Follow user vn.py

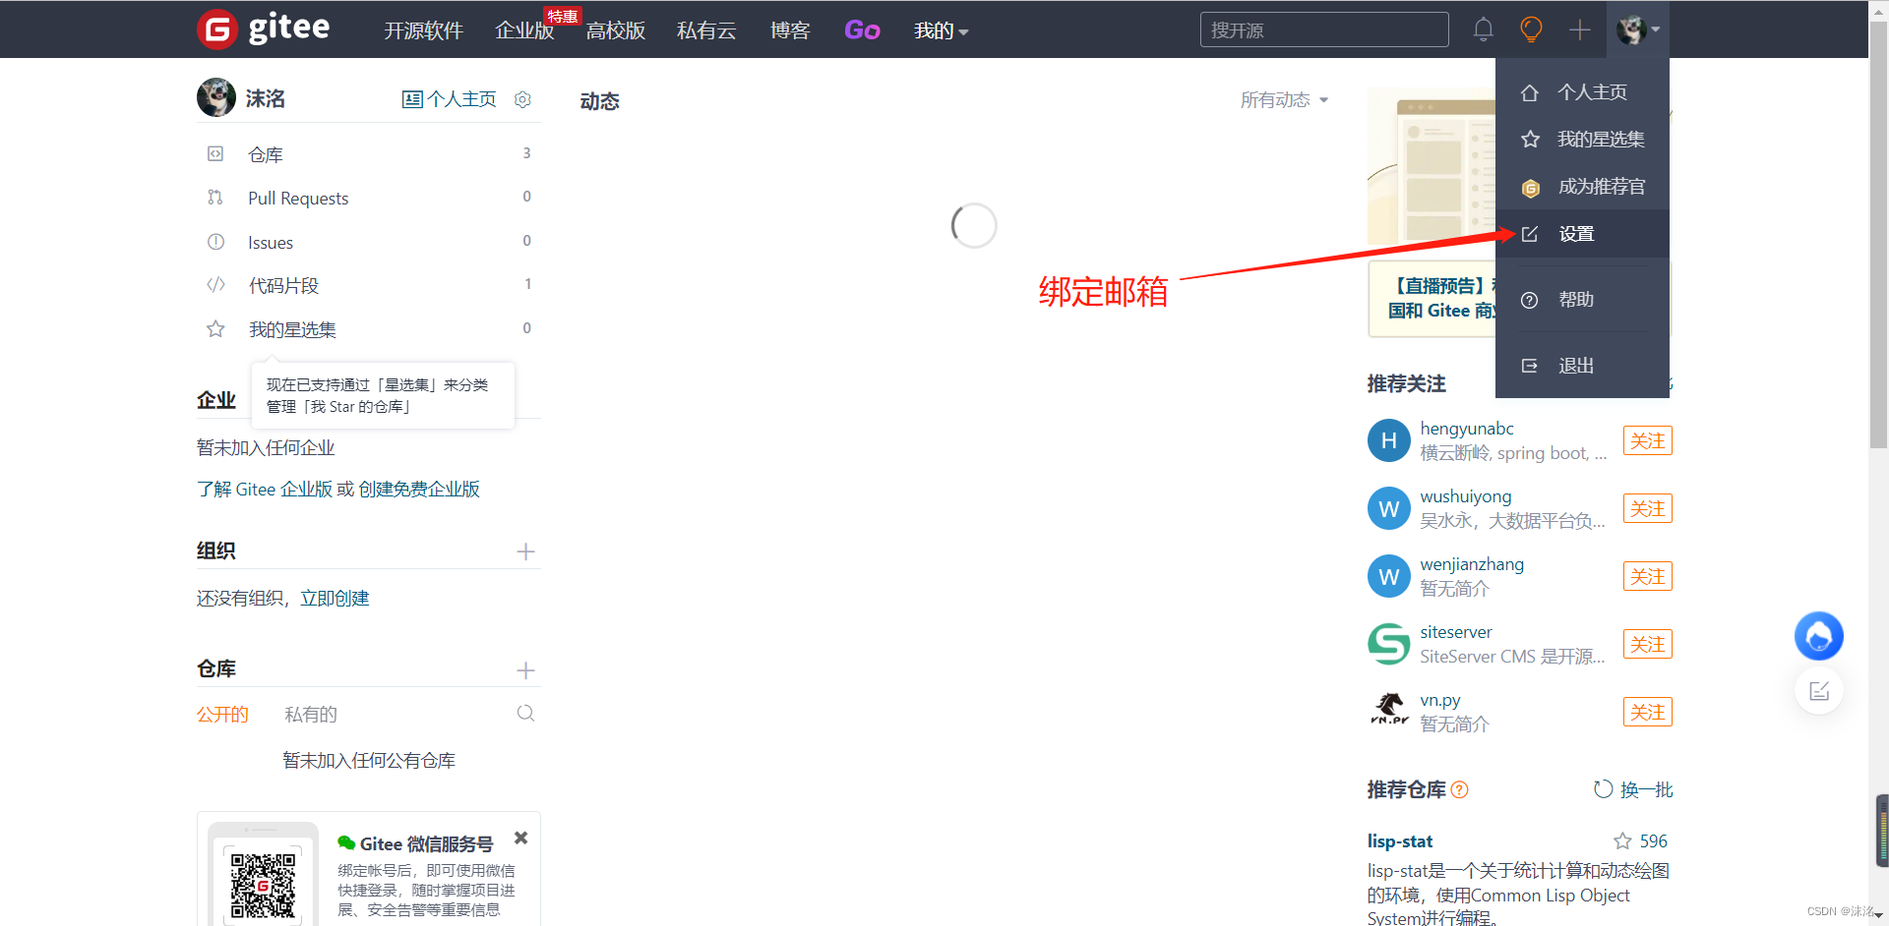pyautogui.click(x=1647, y=712)
